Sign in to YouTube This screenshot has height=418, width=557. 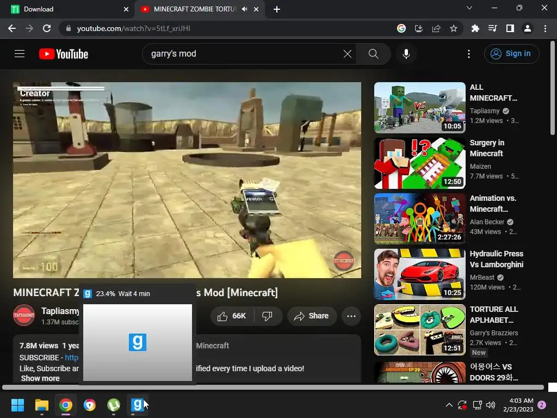pyautogui.click(x=511, y=54)
